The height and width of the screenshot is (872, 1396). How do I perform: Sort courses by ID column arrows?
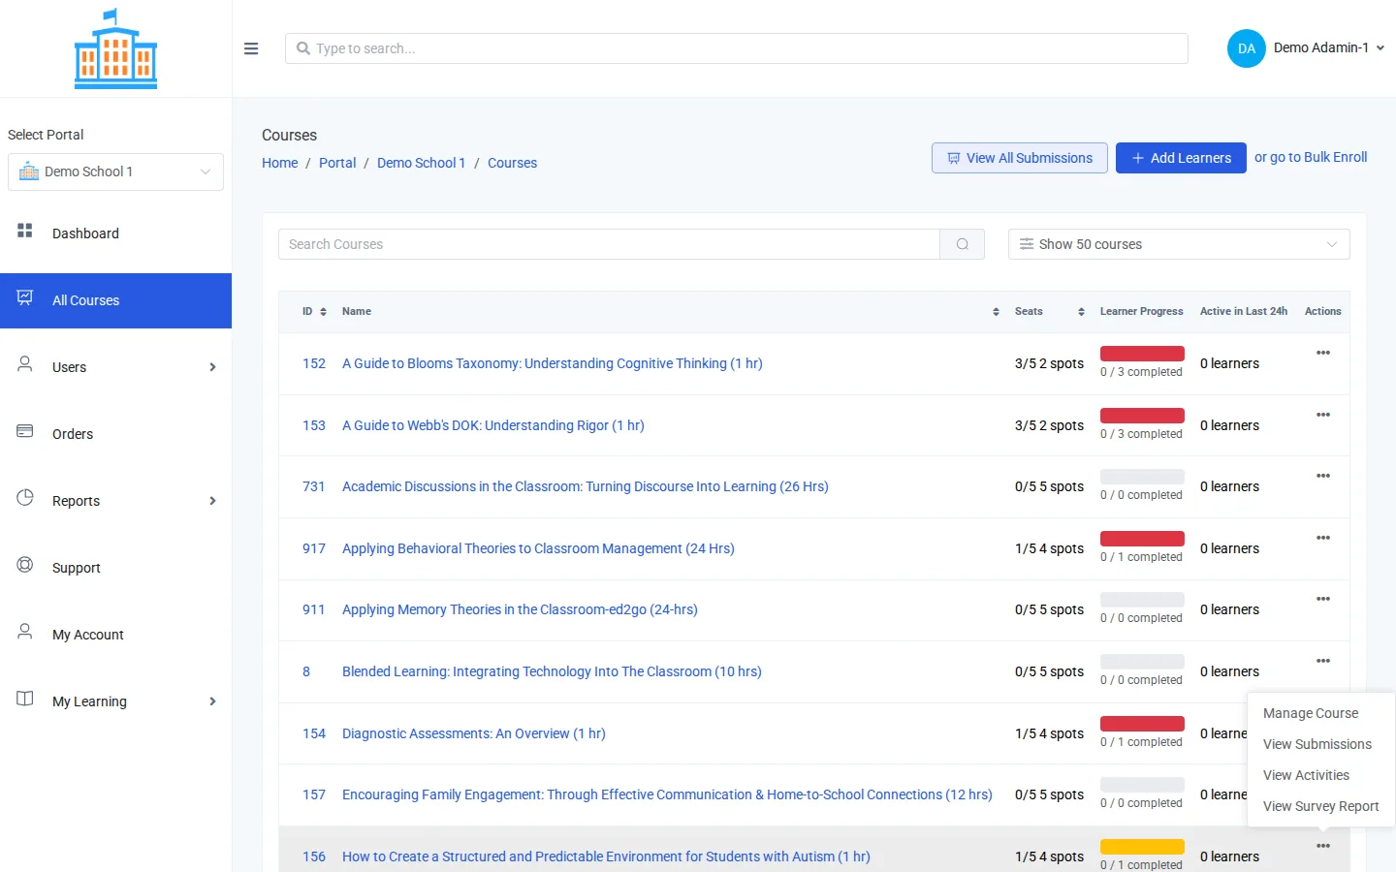tap(323, 312)
